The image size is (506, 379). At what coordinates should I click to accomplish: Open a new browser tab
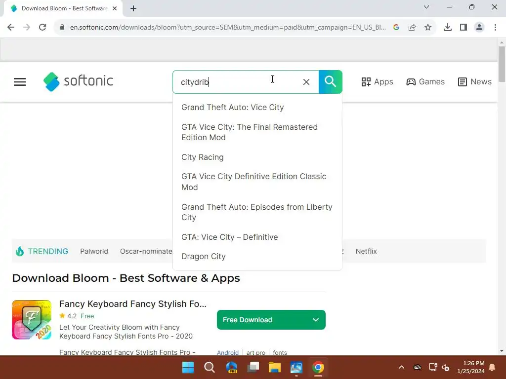(133, 8)
